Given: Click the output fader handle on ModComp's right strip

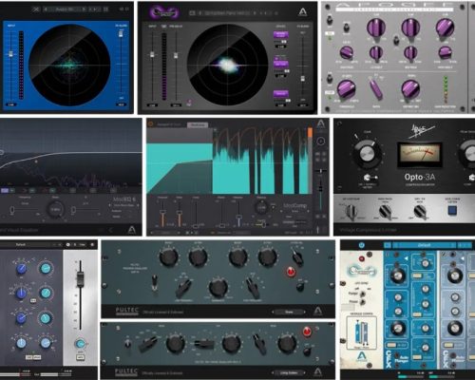Looking at the screenshot, I should [x=320, y=189].
